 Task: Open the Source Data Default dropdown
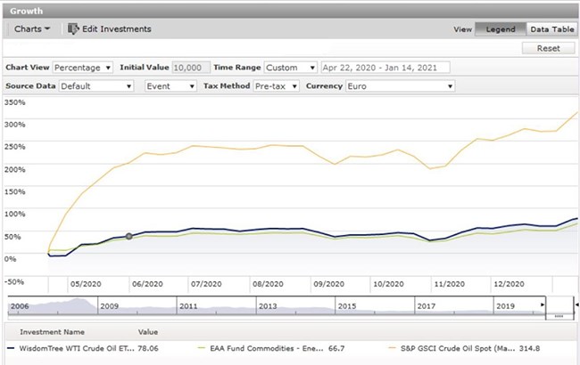tap(95, 86)
